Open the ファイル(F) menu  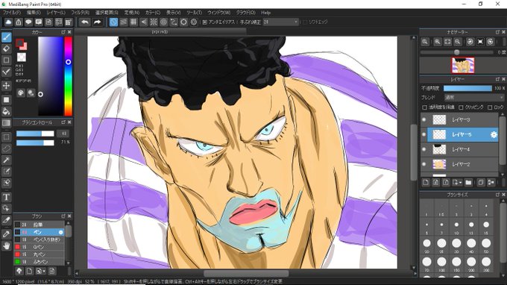[x=12, y=13]
